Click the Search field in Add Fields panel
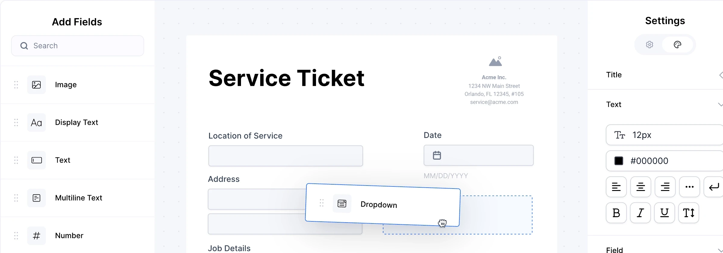This screenshot has height=253, width=723. pyautogui.click(x=77, y=45)
